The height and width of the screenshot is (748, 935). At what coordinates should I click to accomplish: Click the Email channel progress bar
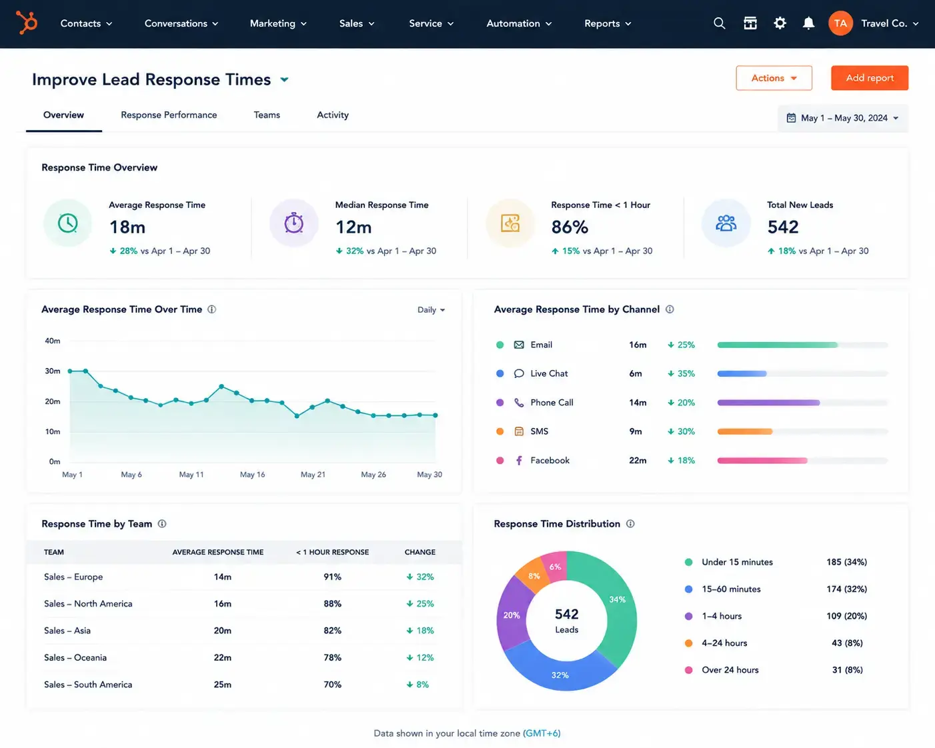(802, 345)
